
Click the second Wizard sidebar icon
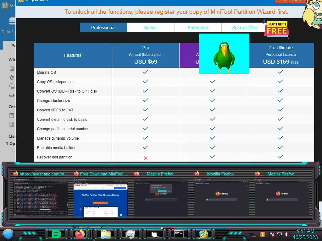[x=12, y=77]
